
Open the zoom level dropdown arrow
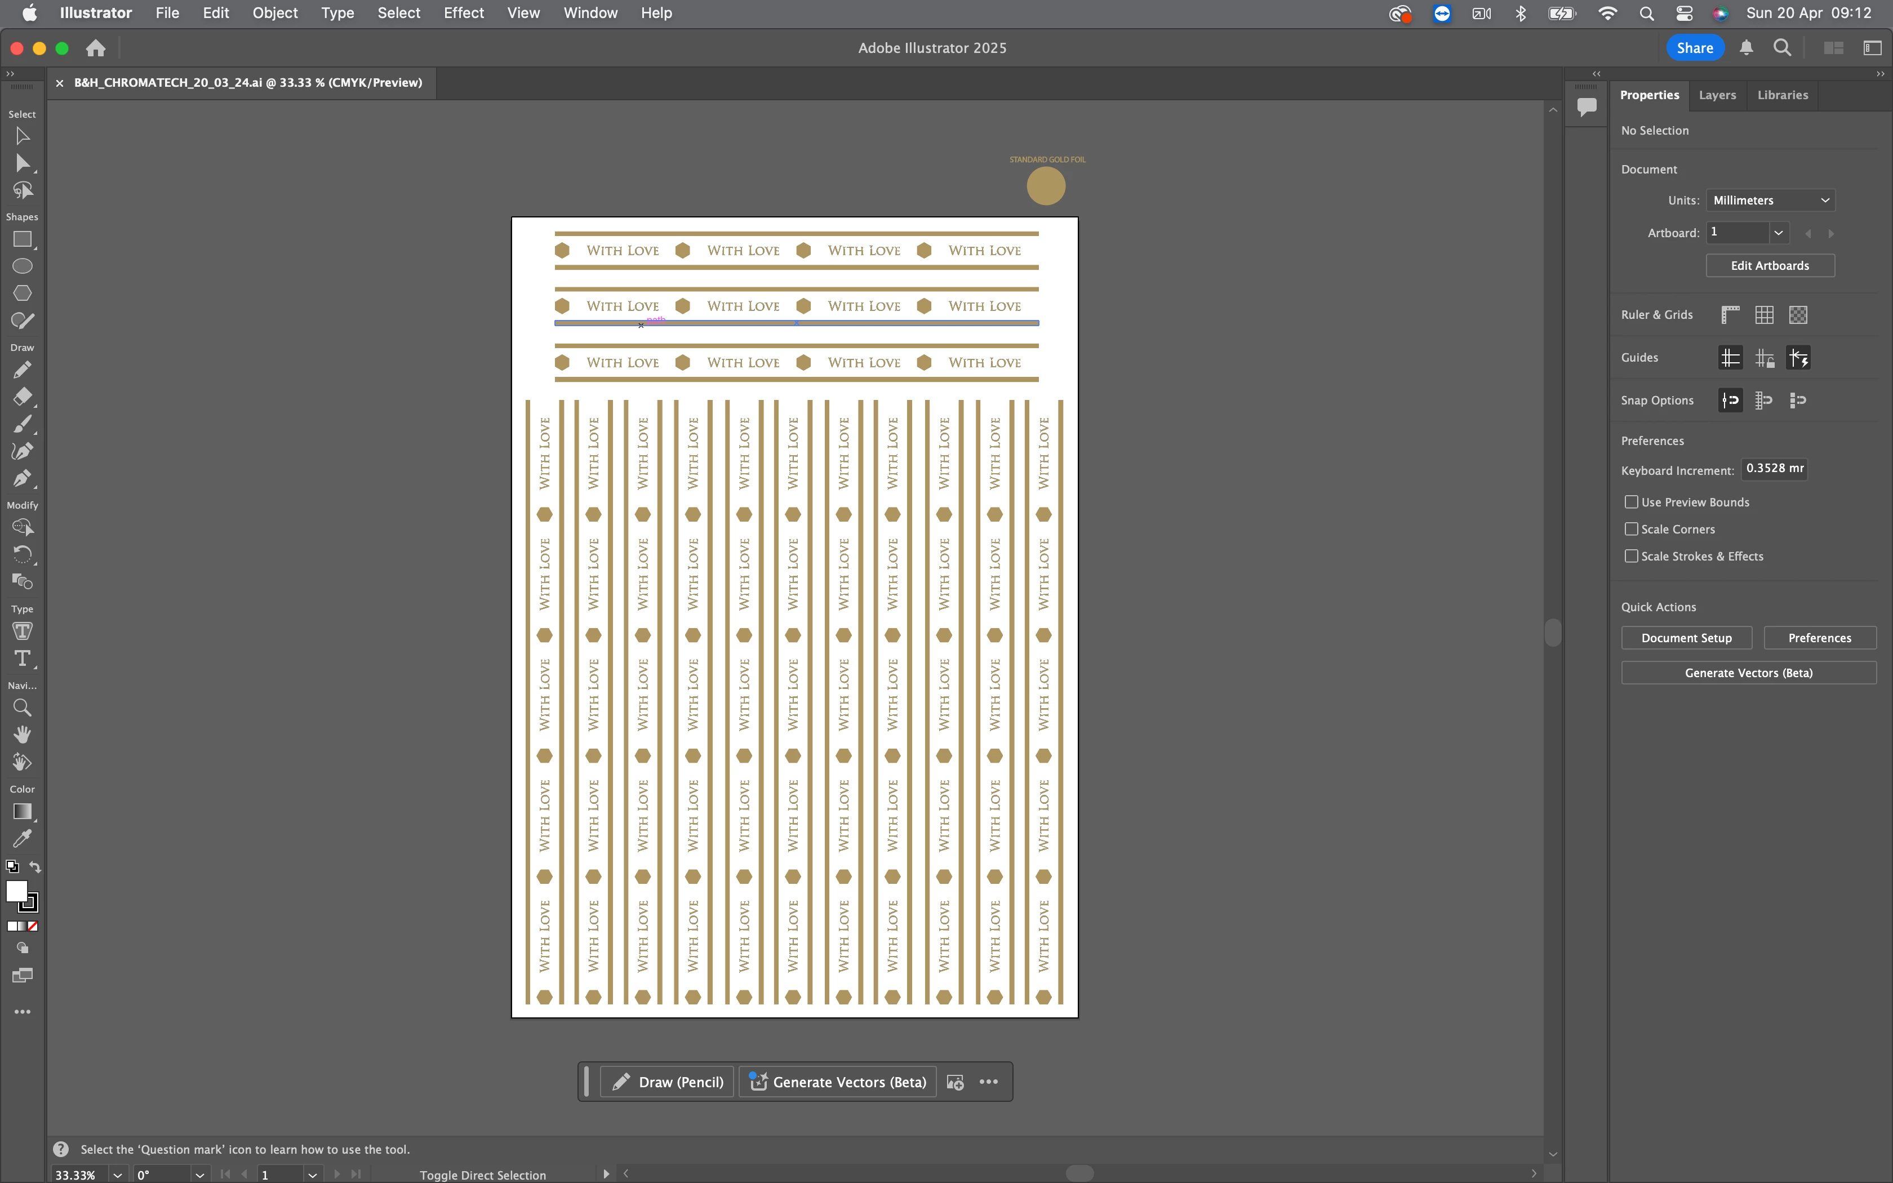coord(117,1175)
